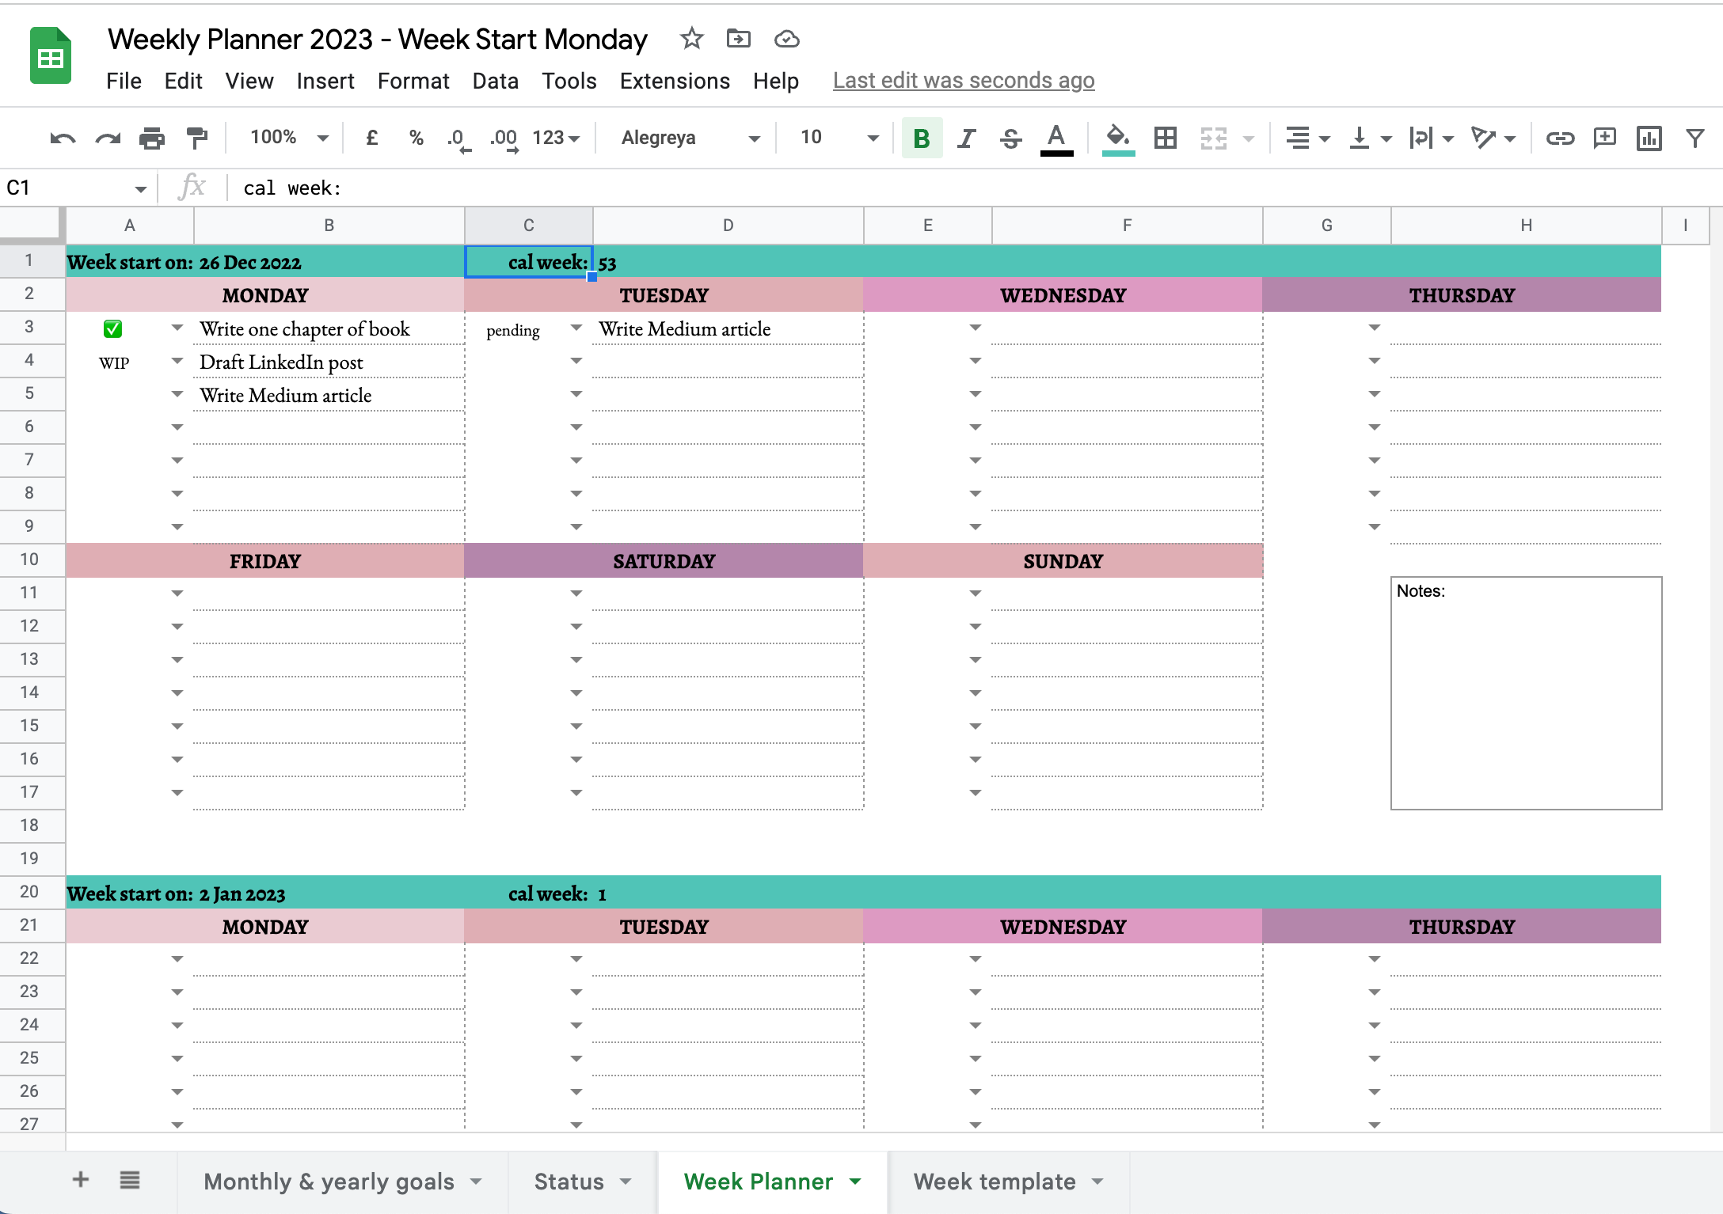Open the Extensions menu

click(673, 82)
